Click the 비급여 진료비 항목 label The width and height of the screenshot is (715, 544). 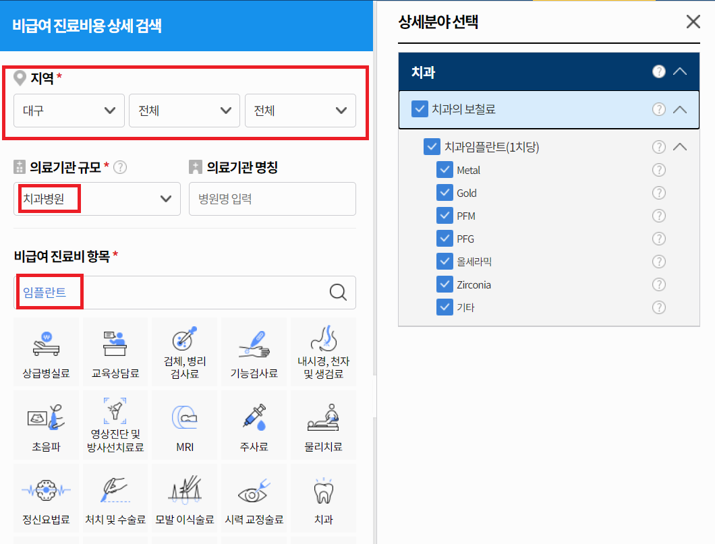tap(62, 256)
